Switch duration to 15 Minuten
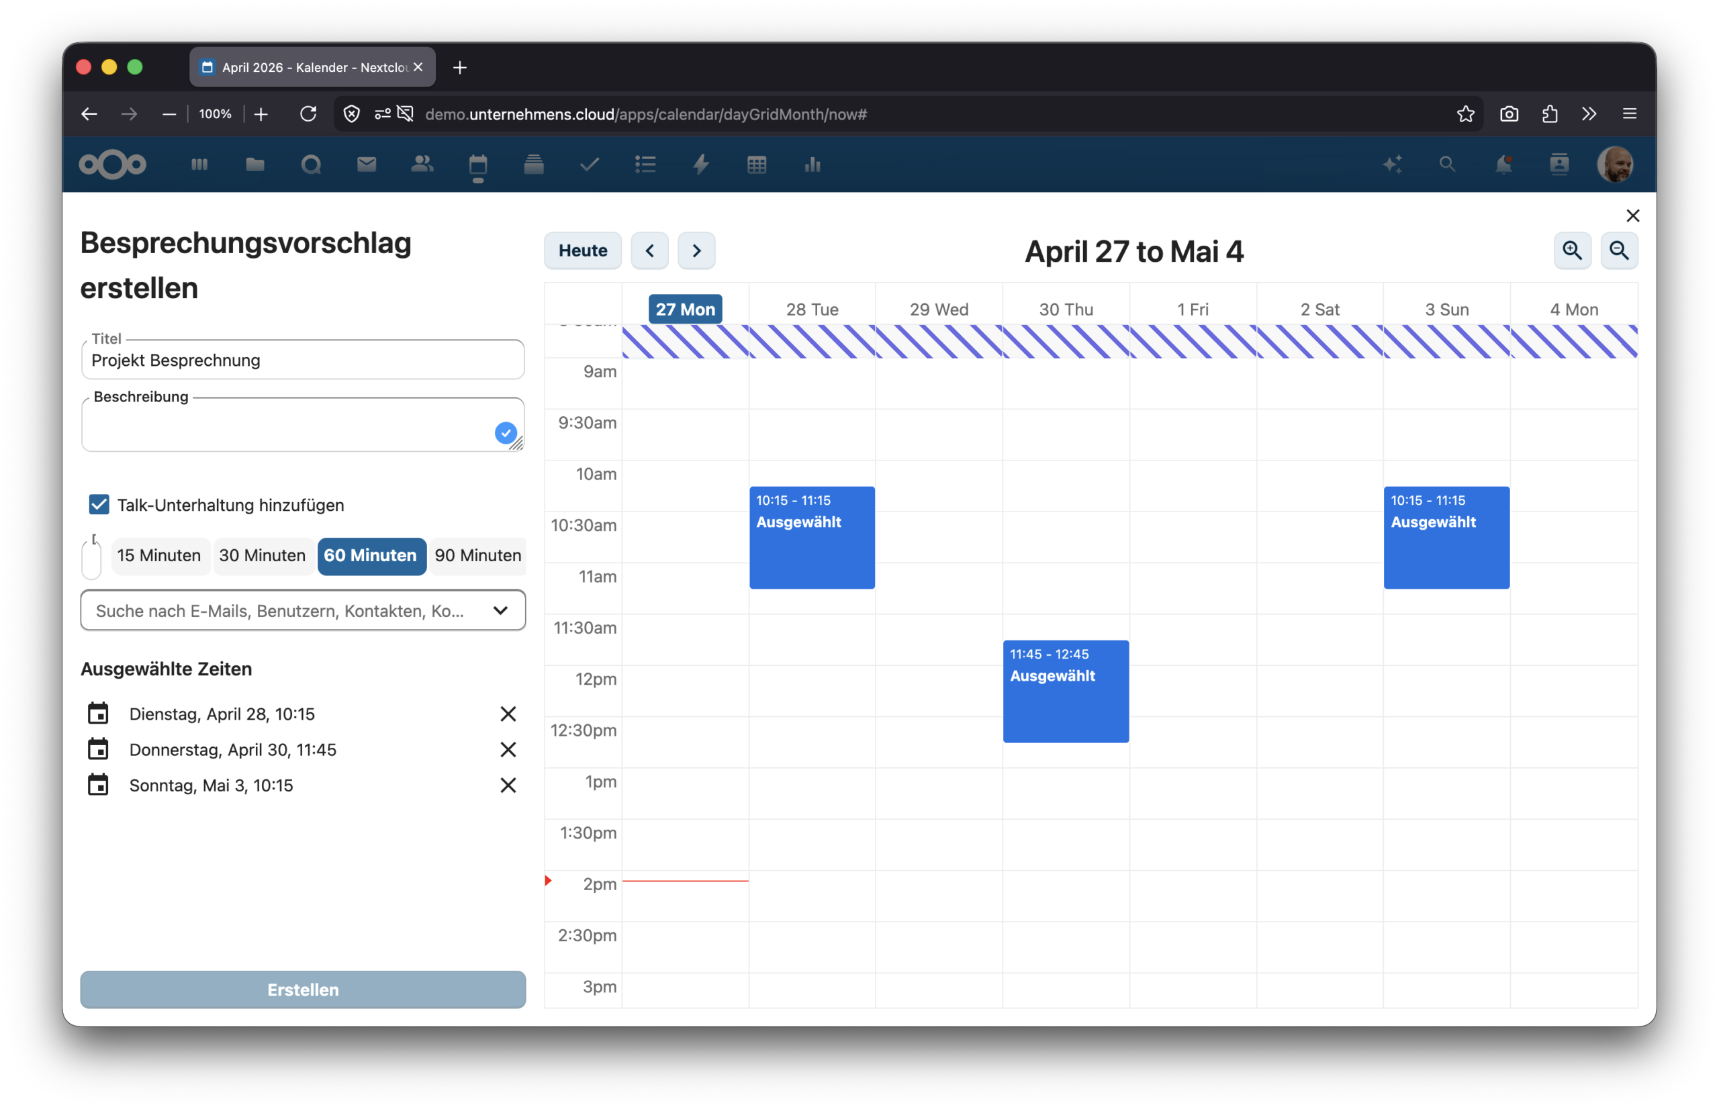 point(159,556)
